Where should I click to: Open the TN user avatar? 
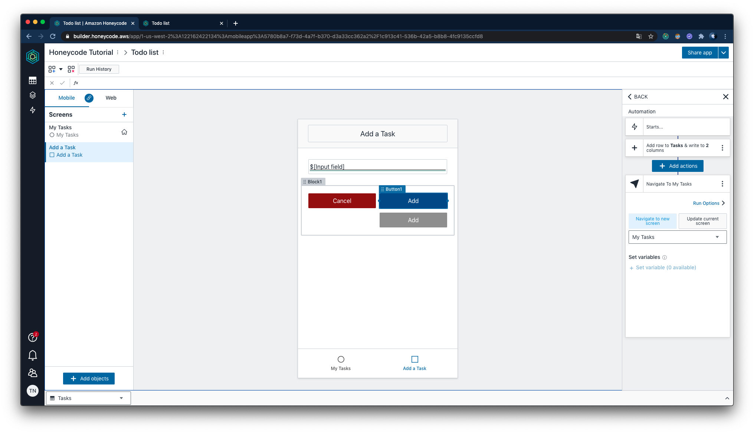(33, 391)
